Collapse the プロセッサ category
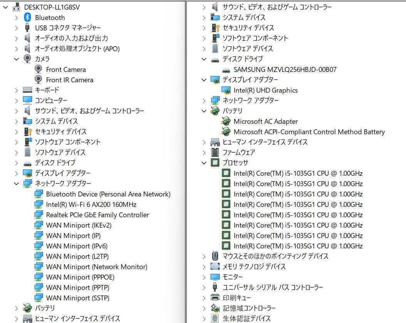The height and width of the screenshot is (323, 406). 204,163
